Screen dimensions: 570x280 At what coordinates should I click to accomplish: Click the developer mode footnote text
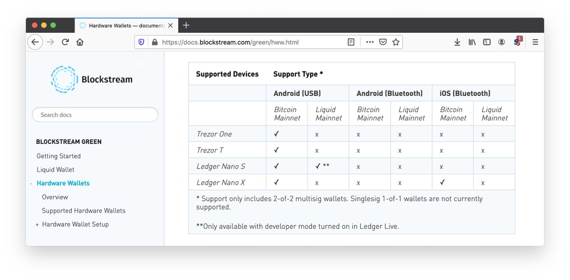pyautogui.click(x=297, y=226)
